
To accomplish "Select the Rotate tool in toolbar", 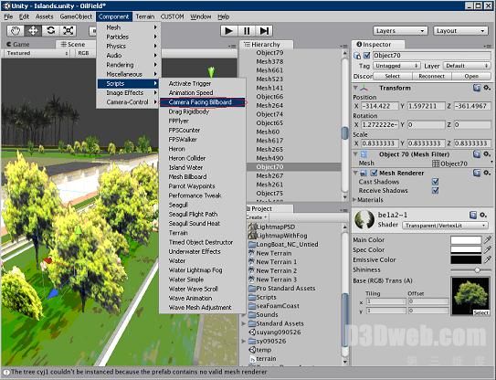I will [x=50, y=31].
